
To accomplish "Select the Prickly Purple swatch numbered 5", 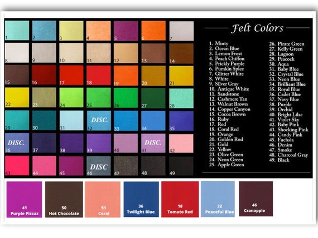I will pyautogui.click(x=126, y=31).
